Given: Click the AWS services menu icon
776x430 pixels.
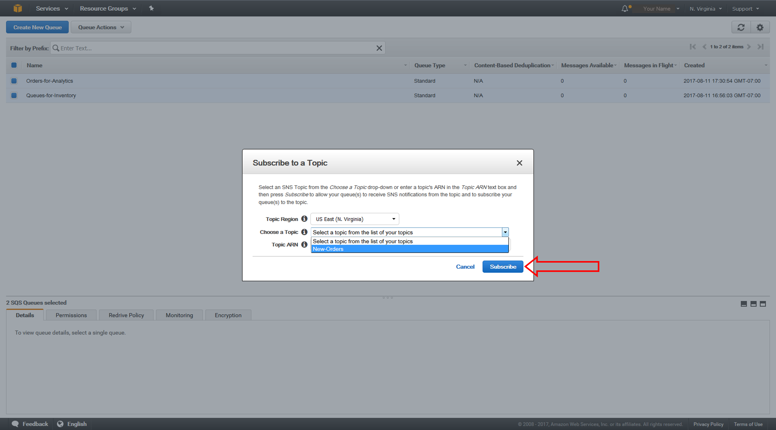Looking at the screenshot, I should click(16, 8).
